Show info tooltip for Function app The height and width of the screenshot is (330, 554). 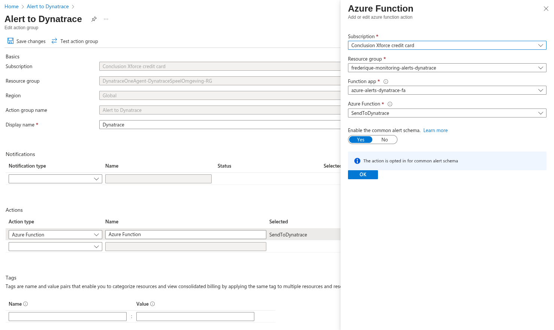(386, 82)
